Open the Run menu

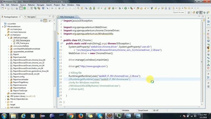pyautogui.click(x=63, y=5)
